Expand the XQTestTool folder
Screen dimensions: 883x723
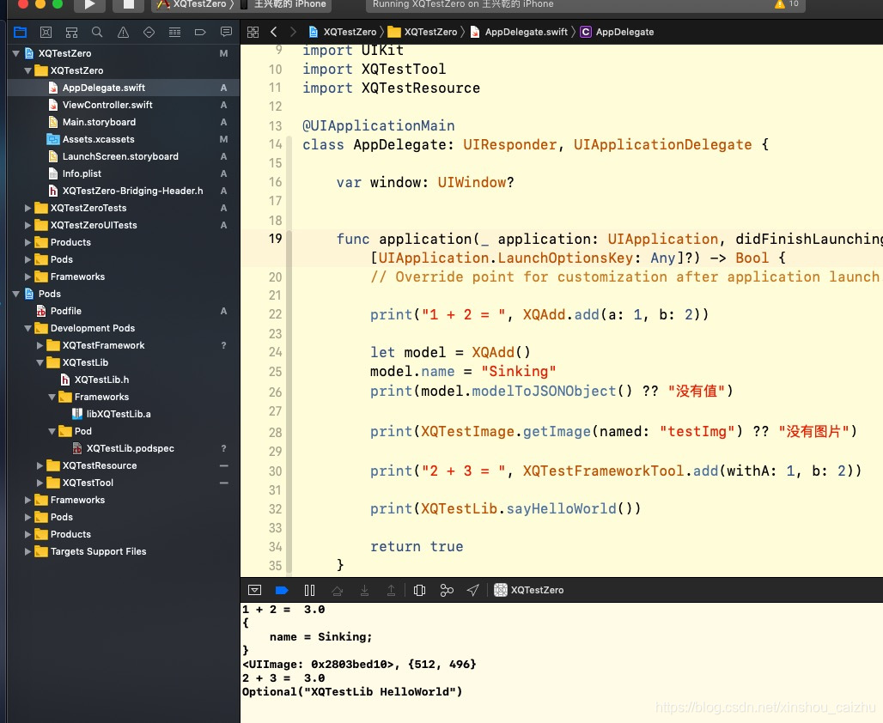(x=40, y=483)
